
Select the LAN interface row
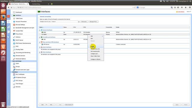point(114,39)
